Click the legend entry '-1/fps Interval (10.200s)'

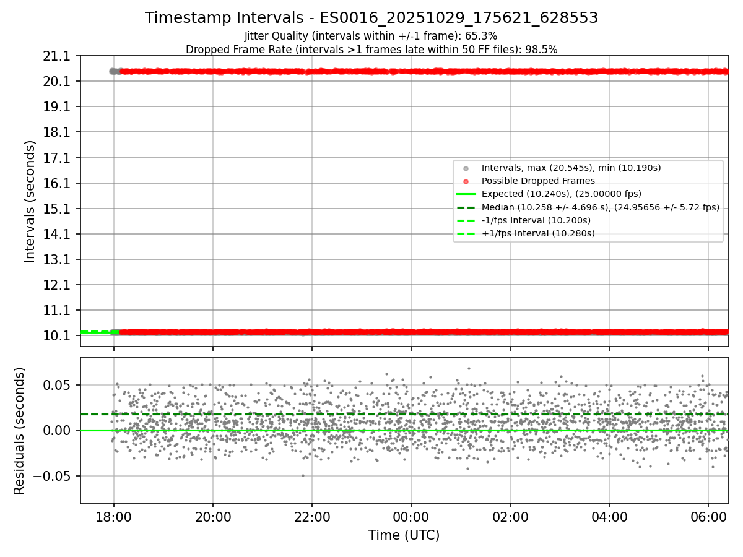pos(536,220)
